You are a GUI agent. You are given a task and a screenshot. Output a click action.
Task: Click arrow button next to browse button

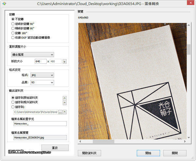[65, 112]
